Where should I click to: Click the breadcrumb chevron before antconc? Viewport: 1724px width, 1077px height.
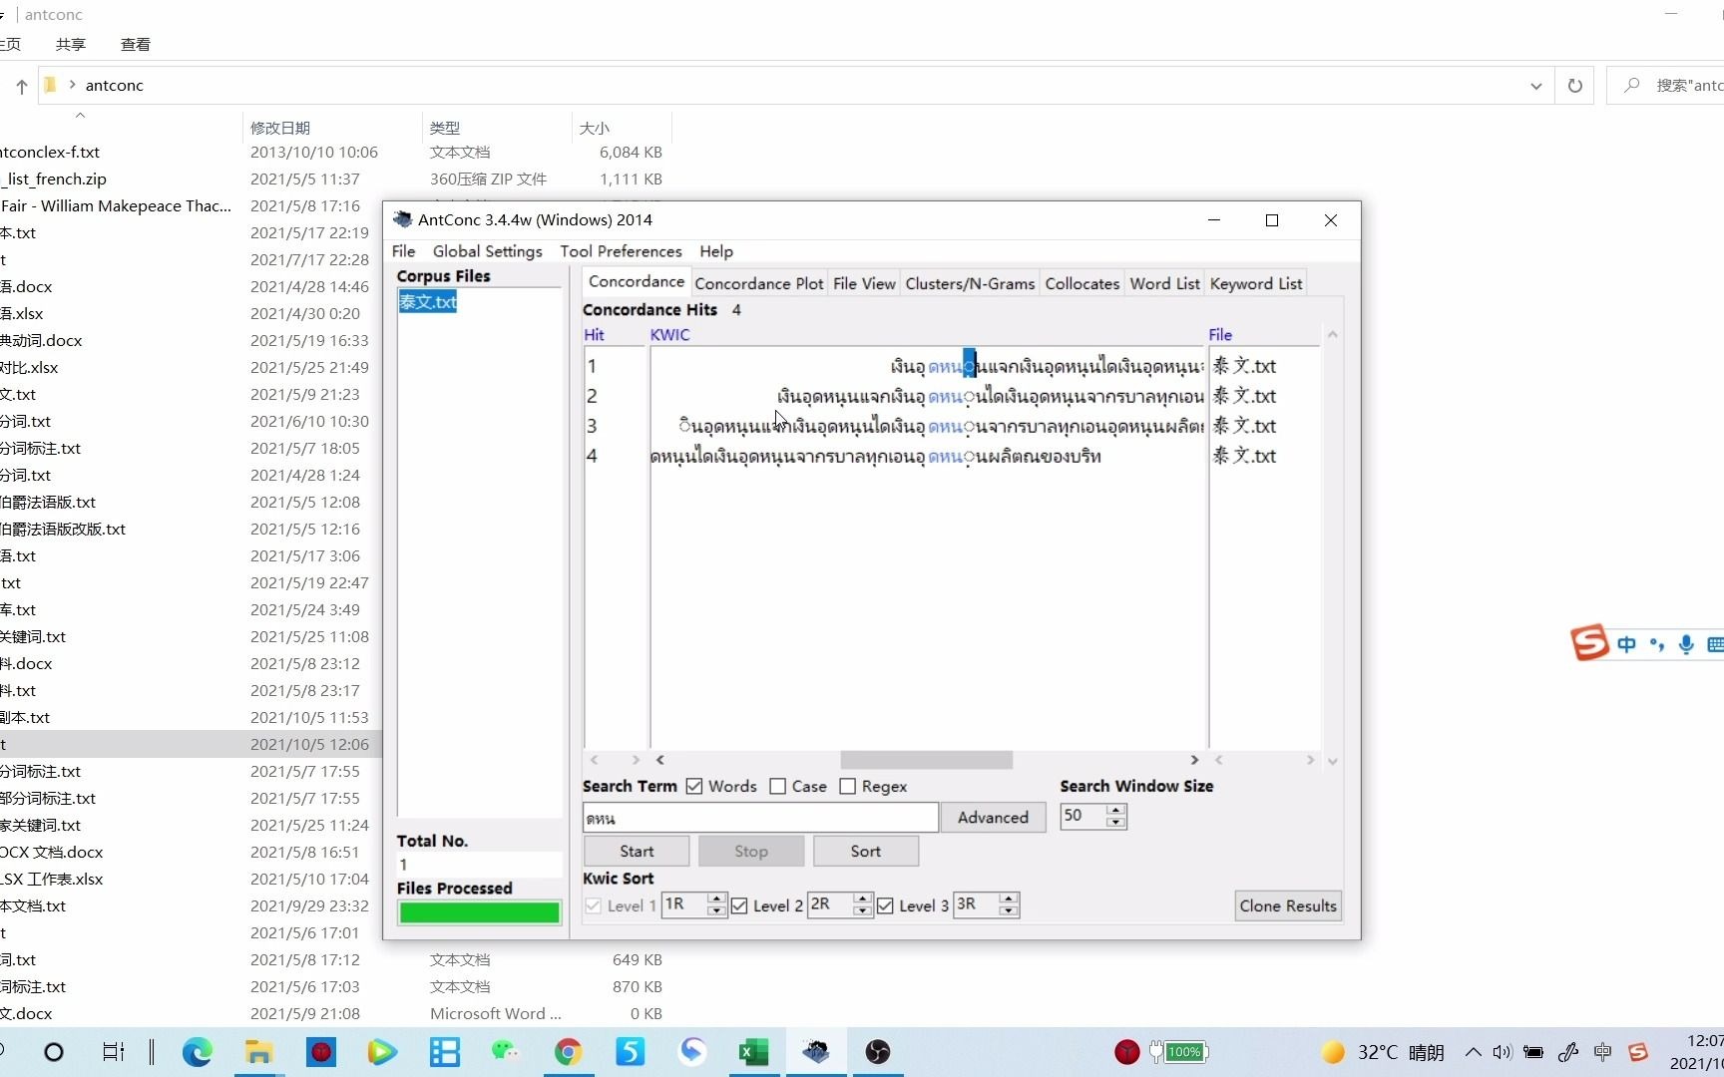tap(72, 85)
